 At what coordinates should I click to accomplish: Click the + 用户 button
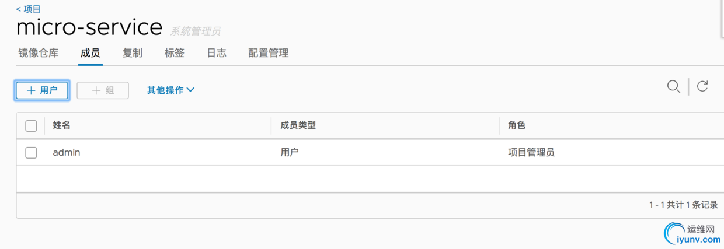tap(42, 90)
